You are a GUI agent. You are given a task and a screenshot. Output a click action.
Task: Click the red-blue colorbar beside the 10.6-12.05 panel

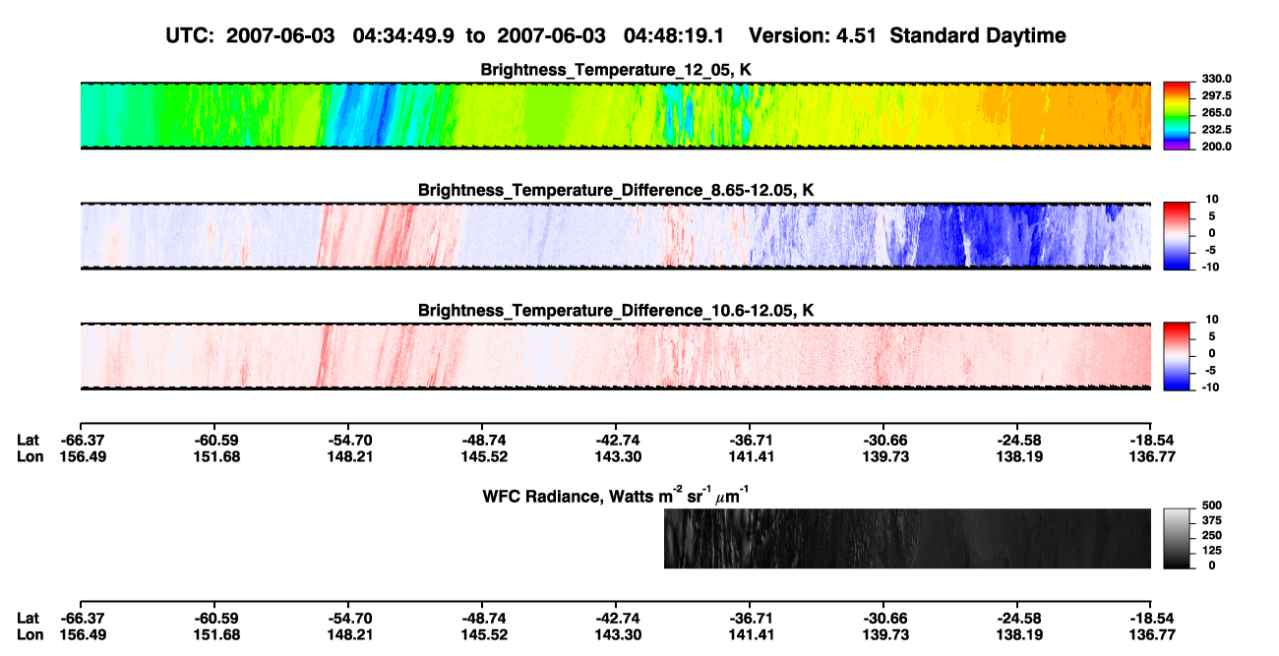[x=1177, y=355]
